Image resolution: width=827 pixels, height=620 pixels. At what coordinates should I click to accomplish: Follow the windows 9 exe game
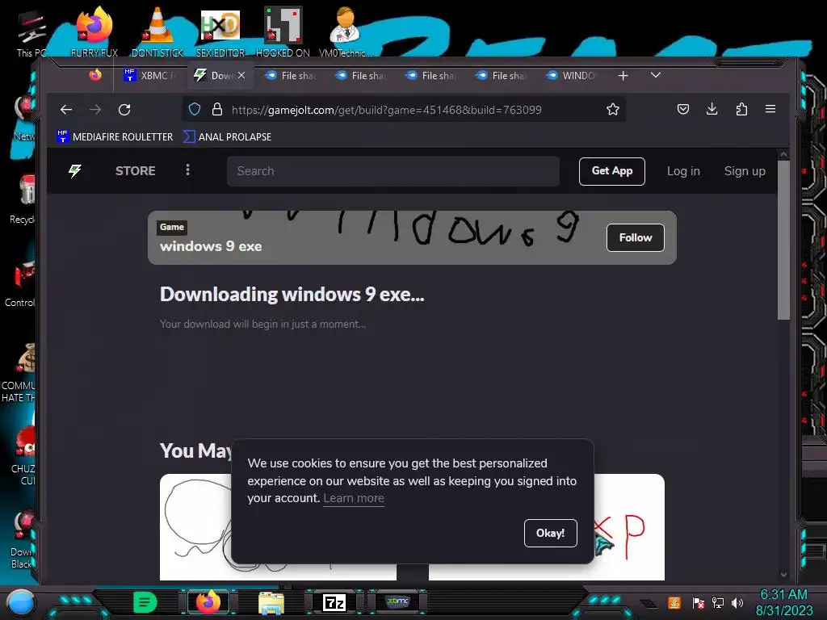635,238
